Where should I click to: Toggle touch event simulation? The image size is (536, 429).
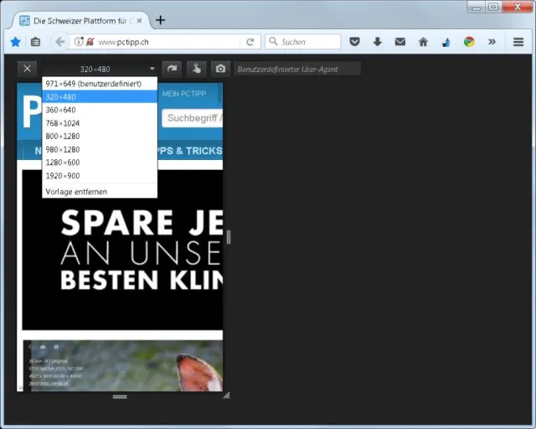pos(196,69)
